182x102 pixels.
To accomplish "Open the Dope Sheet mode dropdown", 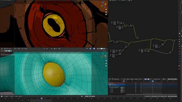I will click(117, 79).
